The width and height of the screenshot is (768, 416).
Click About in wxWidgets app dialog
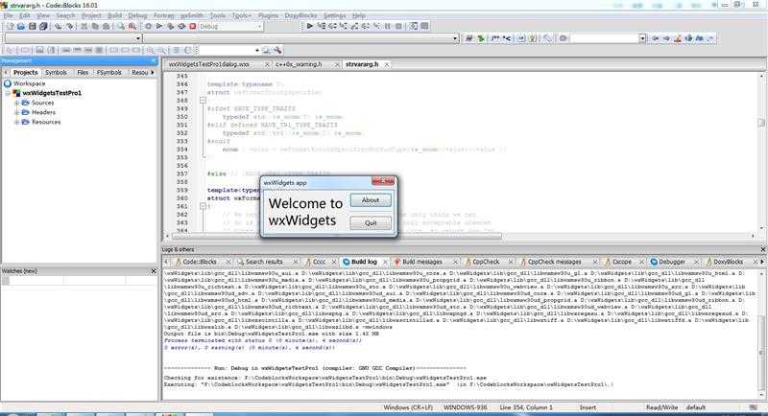371,200
